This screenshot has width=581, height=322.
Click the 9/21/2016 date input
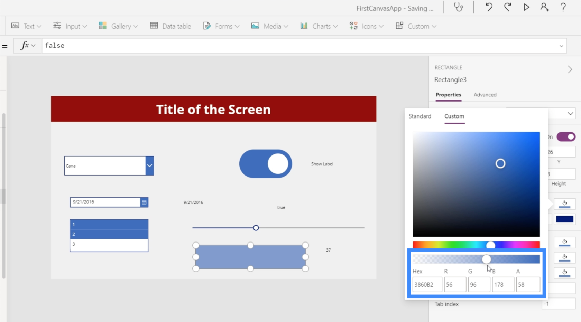coord(105,202)
